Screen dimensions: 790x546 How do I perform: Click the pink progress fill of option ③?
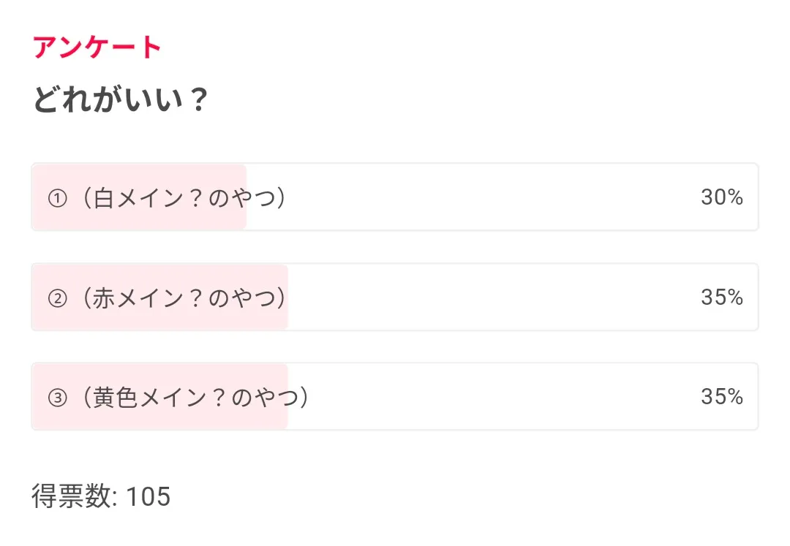point(159,417)
